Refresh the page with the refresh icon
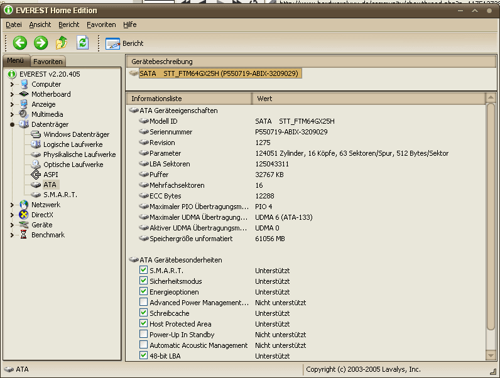This screenshot has width=500, height=378. [x=82, y=43]
